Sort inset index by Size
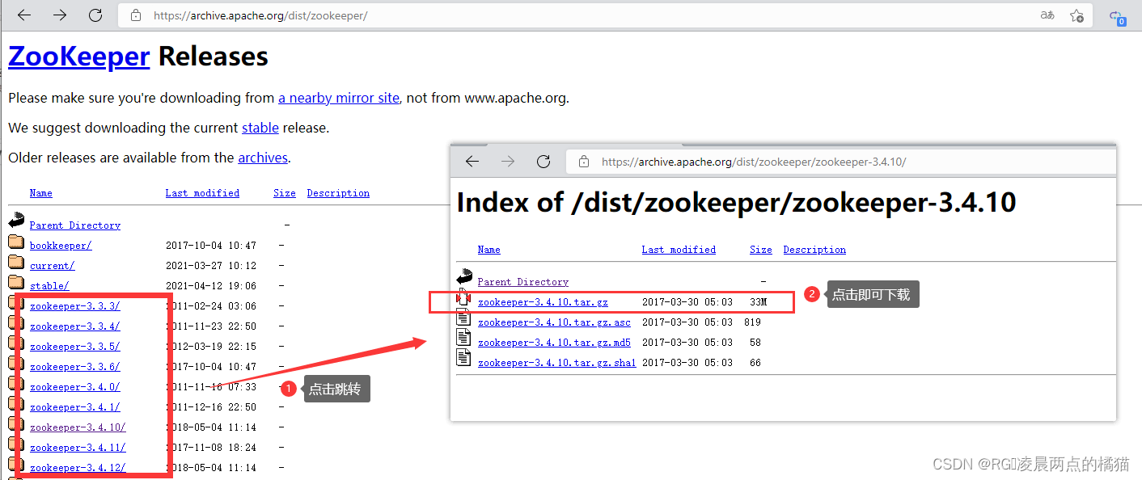 (761, 250)
